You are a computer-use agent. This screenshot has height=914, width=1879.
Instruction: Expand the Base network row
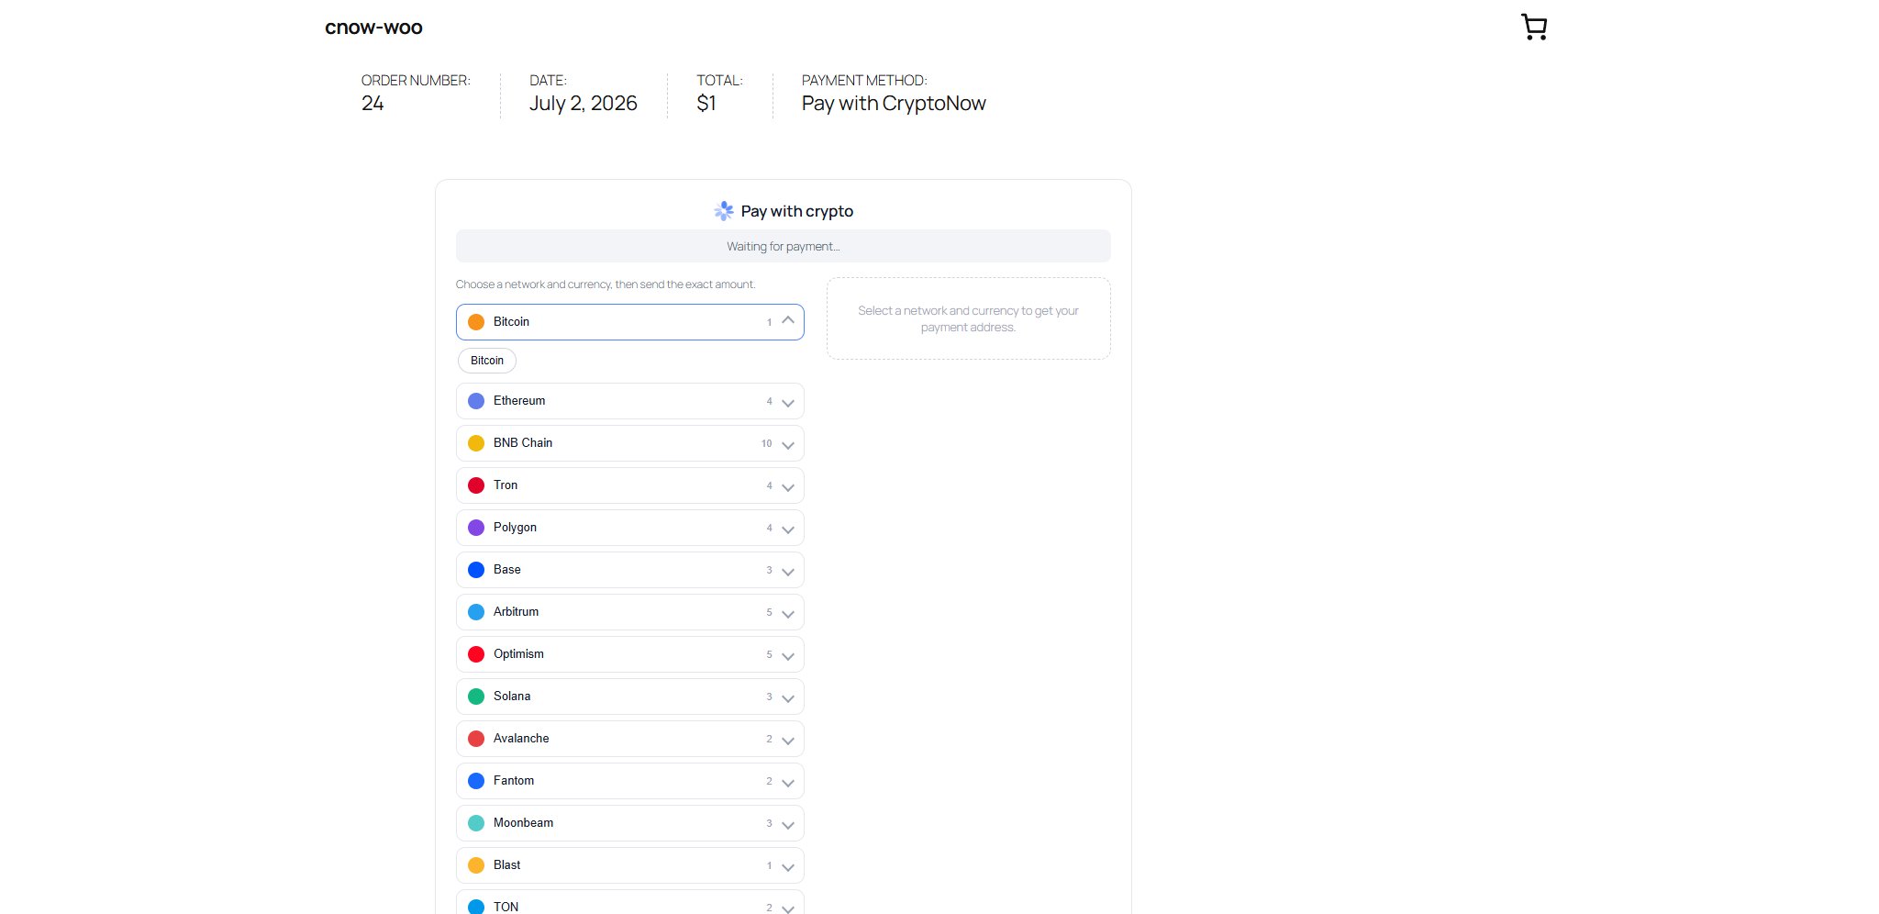tap(630, 570)
